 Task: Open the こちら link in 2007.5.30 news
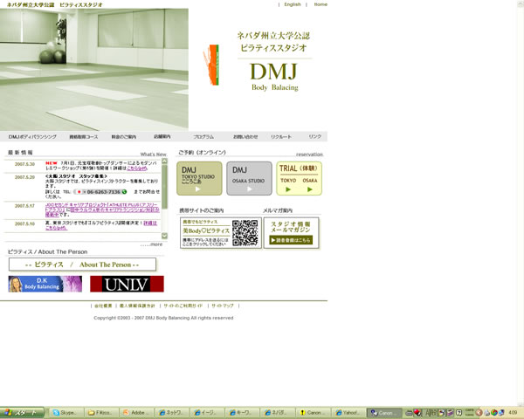tap(137, 168)
